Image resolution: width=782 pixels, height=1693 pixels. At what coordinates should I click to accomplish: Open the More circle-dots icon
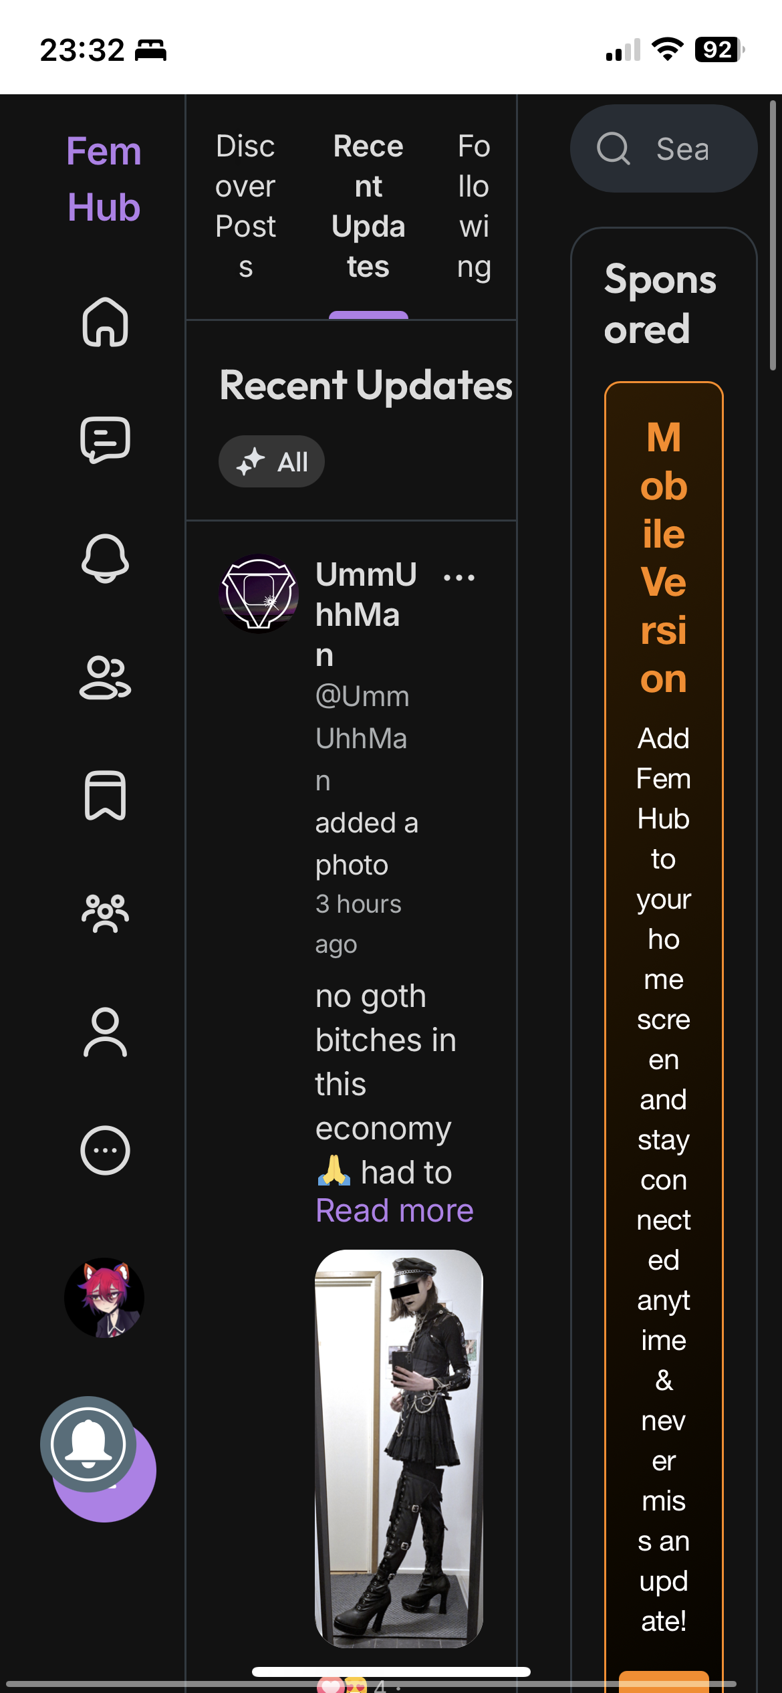(x=105, y=1150)
